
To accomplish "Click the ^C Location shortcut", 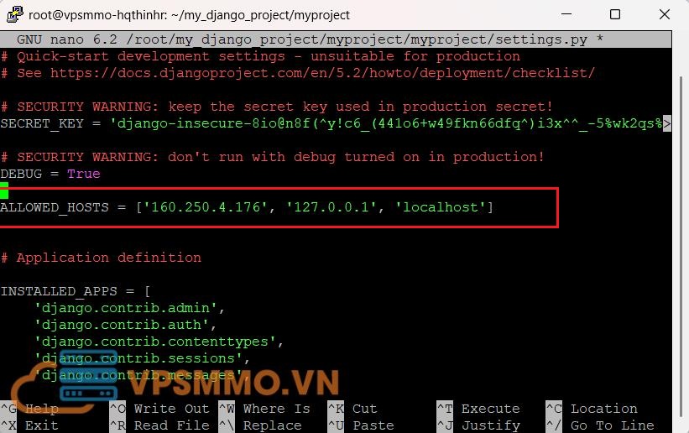I will pos(592,409).
